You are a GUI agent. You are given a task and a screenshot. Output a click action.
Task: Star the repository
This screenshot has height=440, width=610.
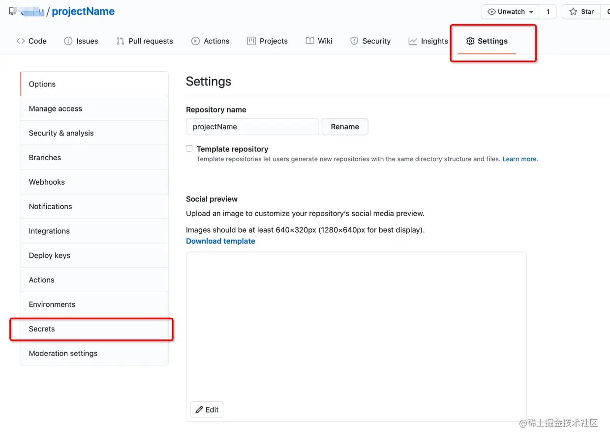coord(581,12)
